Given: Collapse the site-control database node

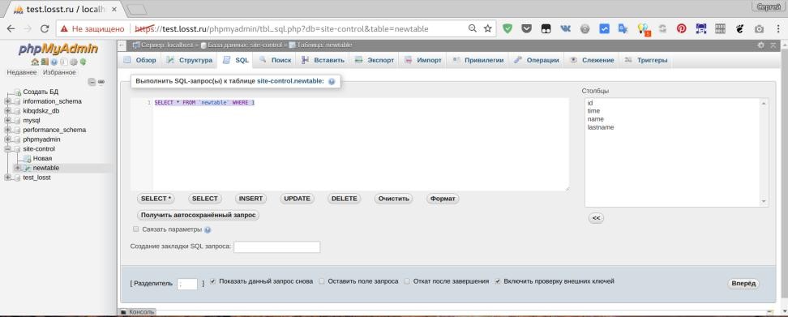Looking at the screenshot, I should coord(7,148).
